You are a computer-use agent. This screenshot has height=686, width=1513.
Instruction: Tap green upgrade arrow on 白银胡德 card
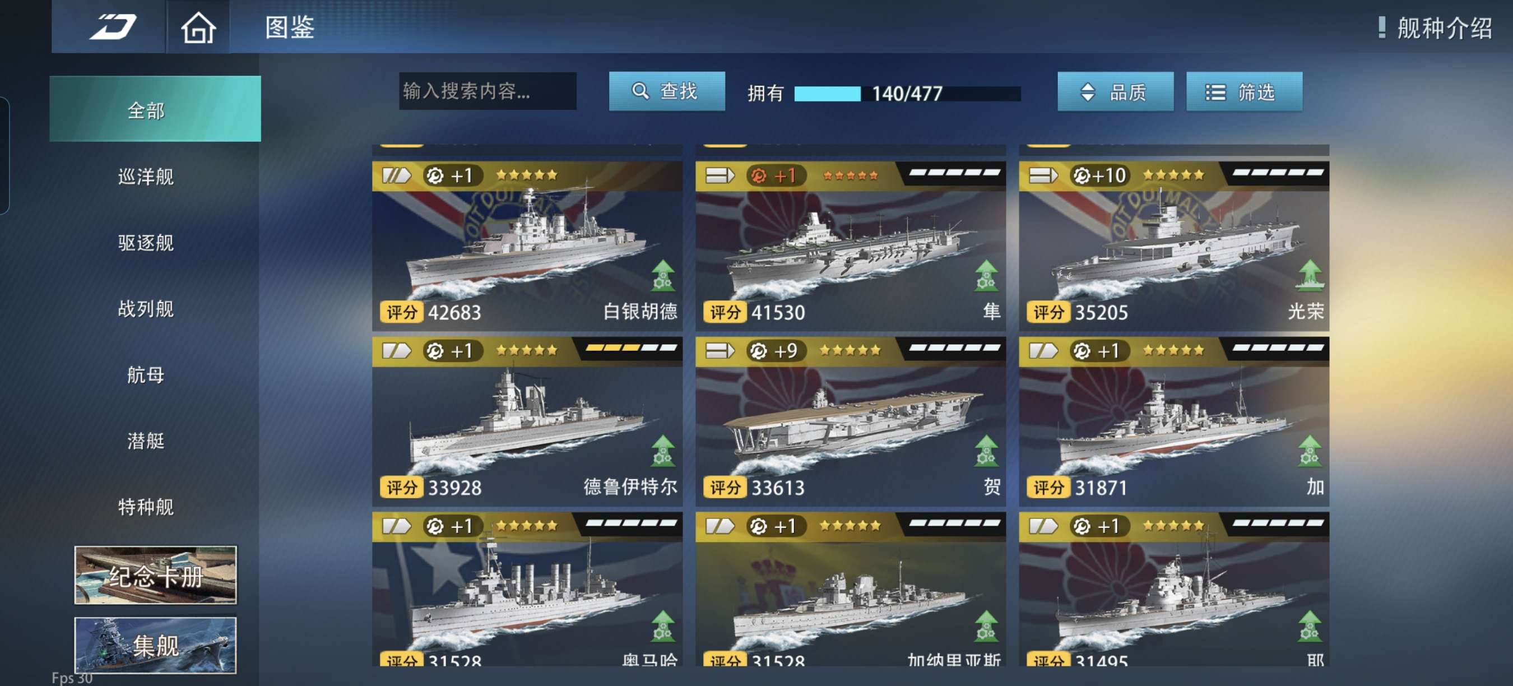coord(662,275)
